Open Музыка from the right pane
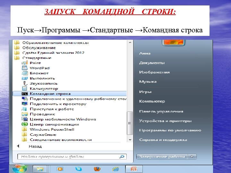Image resolution: width=231 pixels, height=173 pixels. pyautogui.click(x=148, y=81)
